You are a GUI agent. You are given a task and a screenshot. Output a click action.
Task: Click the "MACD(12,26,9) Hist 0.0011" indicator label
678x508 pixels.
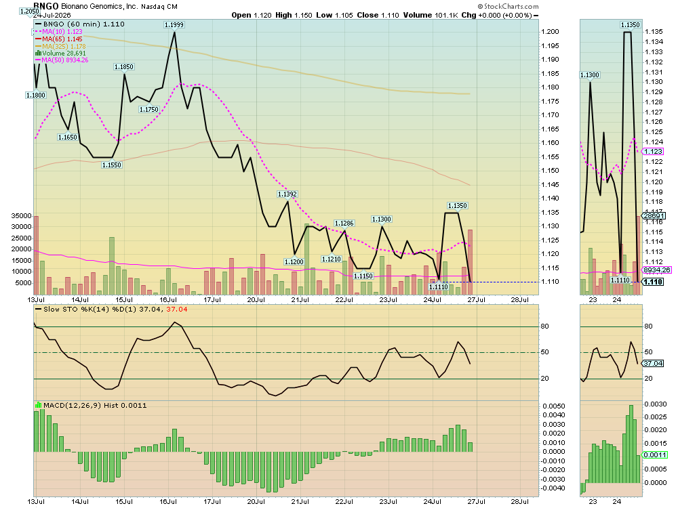click(x=95, y=405)
